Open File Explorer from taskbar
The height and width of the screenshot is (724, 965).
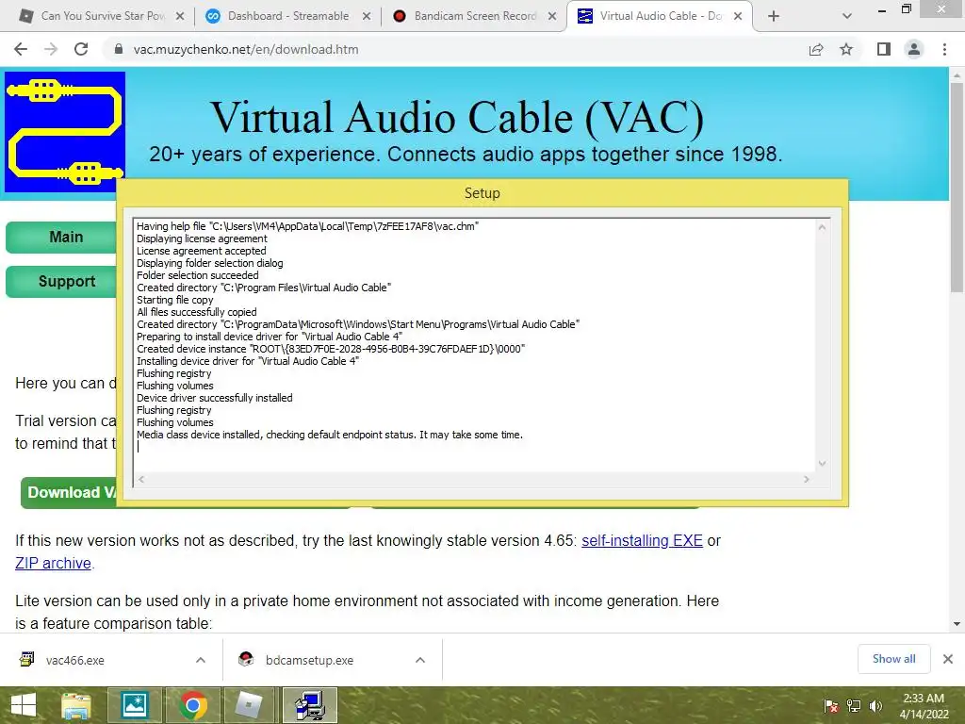coord(76,705)
